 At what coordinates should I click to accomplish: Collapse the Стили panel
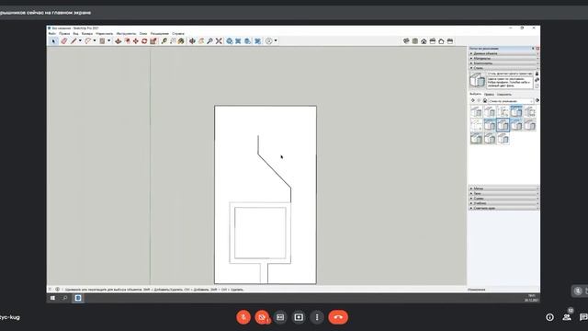point(503,68)
